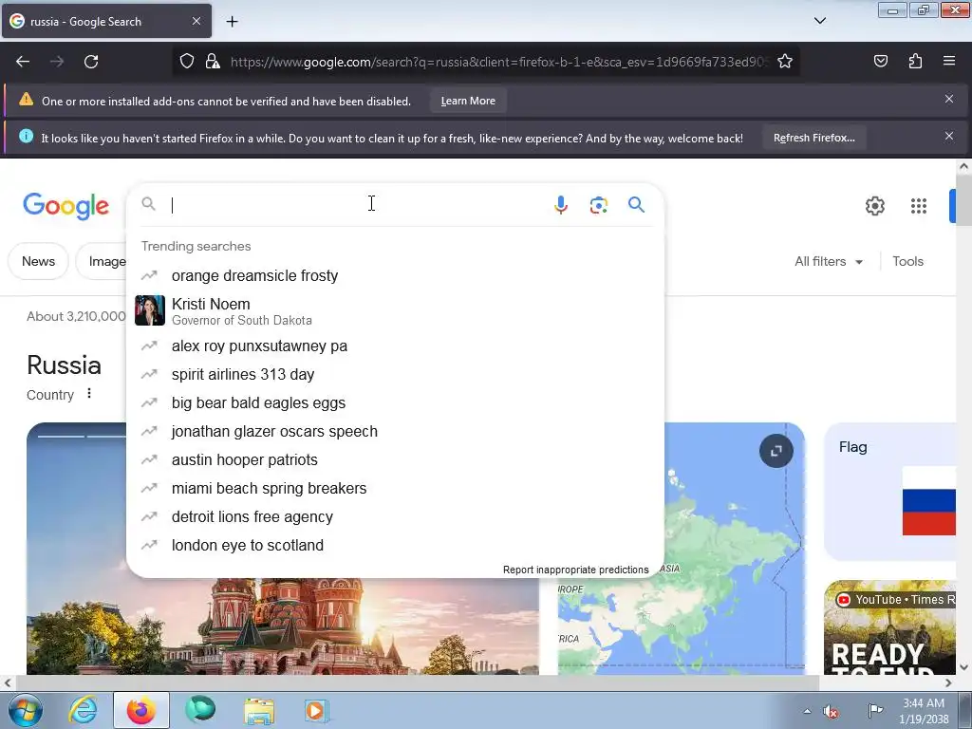Screen dimensions: 972x729
Task: Open the Windows Start menu
Action: (x=25, y=710)
